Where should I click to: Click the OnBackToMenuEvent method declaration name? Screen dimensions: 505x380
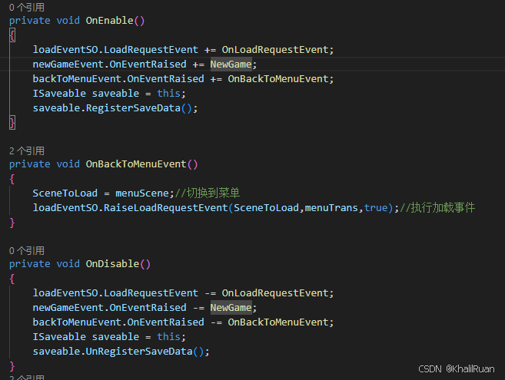136,164
